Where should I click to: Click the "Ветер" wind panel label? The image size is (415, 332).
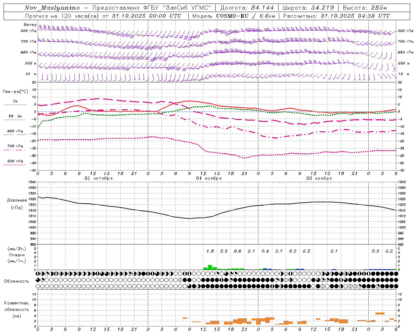tap(30, 25)
